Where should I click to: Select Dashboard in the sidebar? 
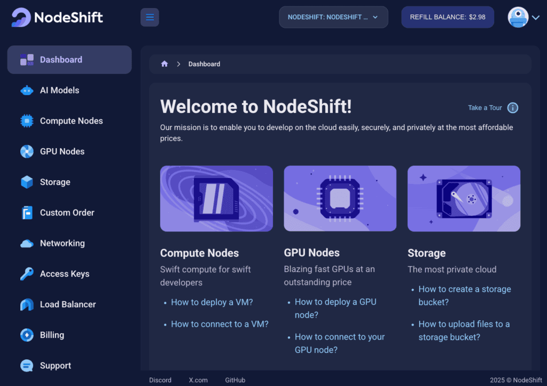pyautogui.click(x=69, y=60)
